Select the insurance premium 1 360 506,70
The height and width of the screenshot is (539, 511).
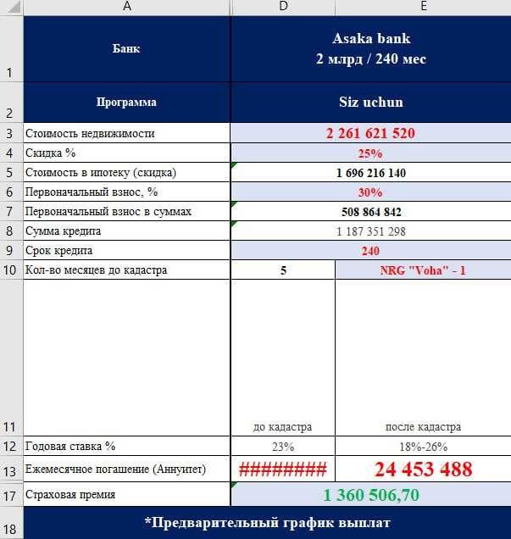tap(371, 494)
